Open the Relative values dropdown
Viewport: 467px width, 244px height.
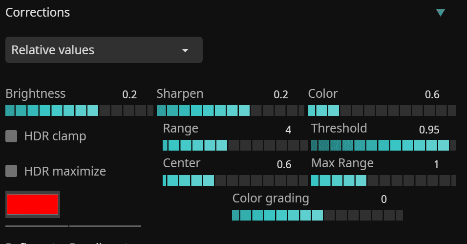pos(104,50)
